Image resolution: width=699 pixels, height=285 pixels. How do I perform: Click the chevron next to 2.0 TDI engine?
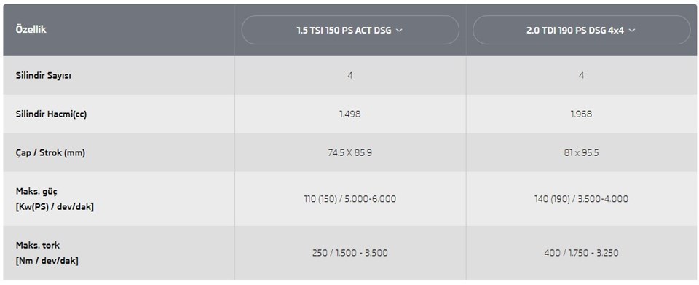tap(631, 31)
